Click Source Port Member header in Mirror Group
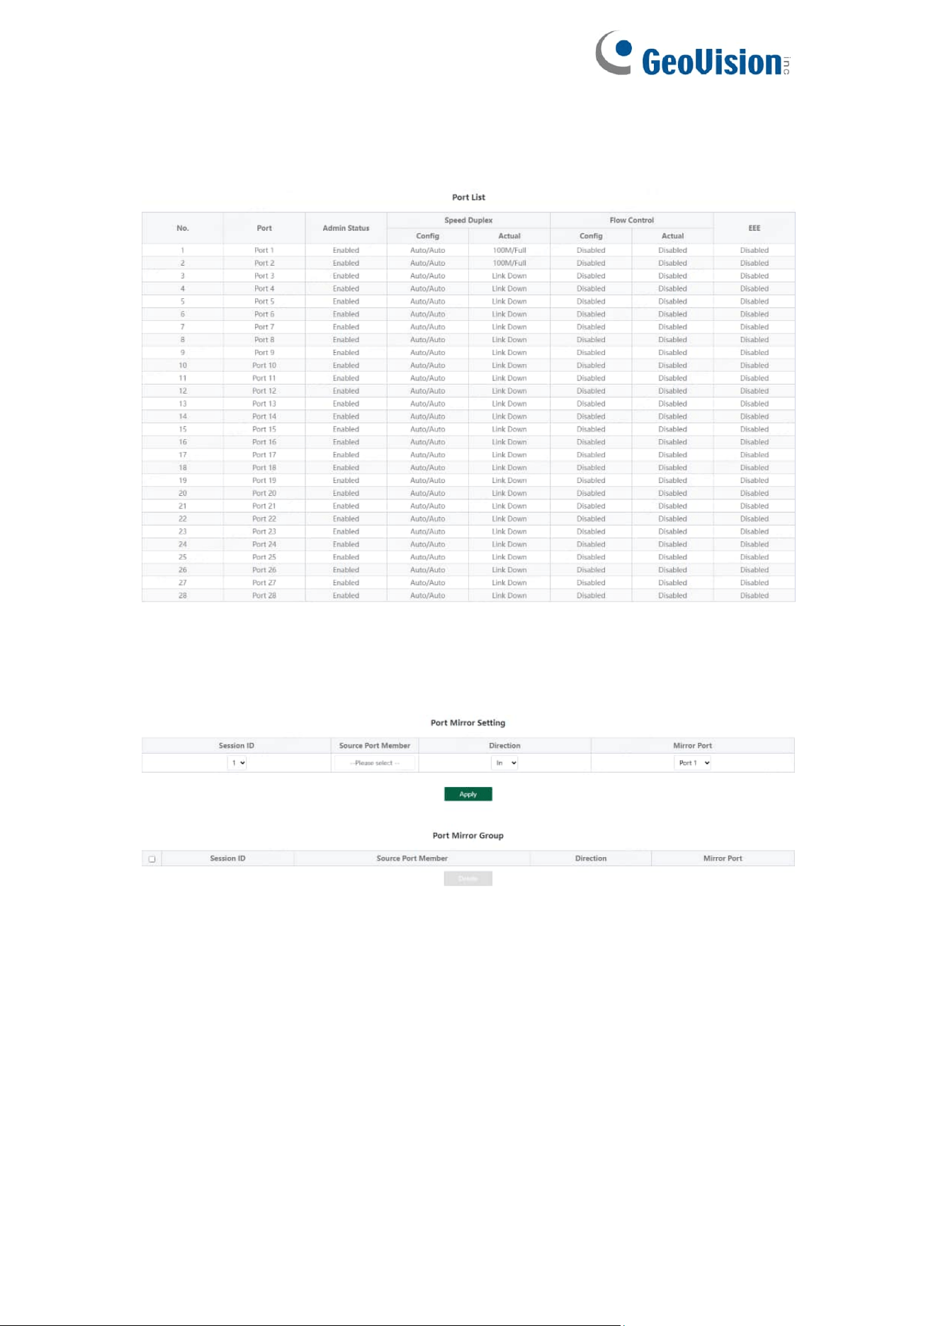The height and width of the screenshot is (1326, 938). pos(412,858)
